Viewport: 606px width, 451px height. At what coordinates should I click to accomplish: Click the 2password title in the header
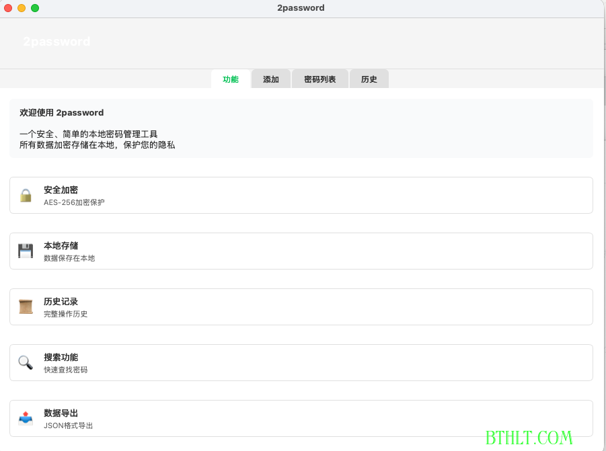tap(59, 41)
